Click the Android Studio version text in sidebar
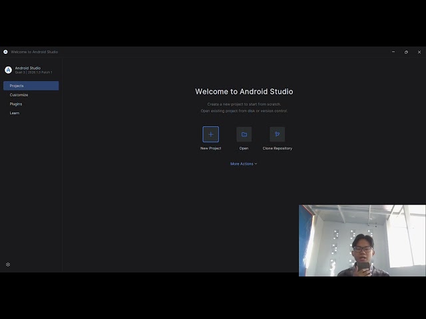Image resolution: width=426 pixels, height=319 pixels. (x=34, y=72)
